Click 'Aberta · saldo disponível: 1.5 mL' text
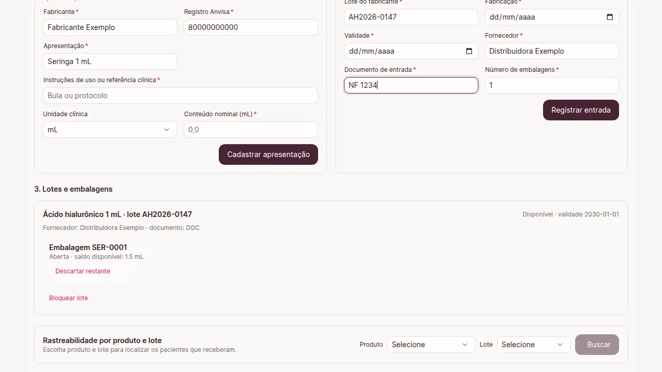This screenshot has width=662, height=372. coord(96,257)
